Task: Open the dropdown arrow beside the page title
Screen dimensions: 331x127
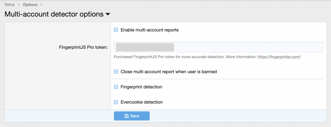Action: (x=108, y=14)
